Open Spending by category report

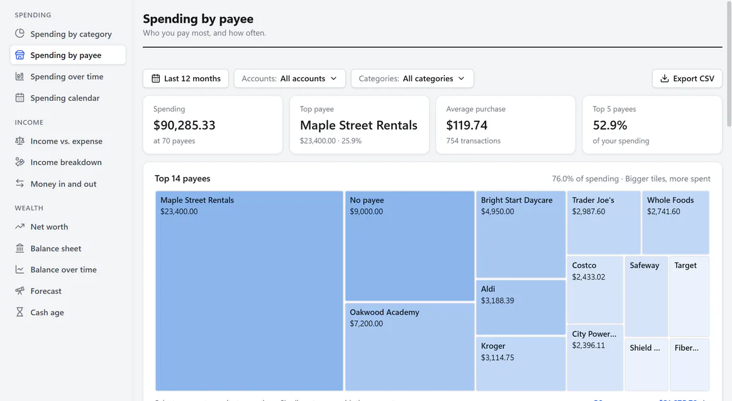68,34
